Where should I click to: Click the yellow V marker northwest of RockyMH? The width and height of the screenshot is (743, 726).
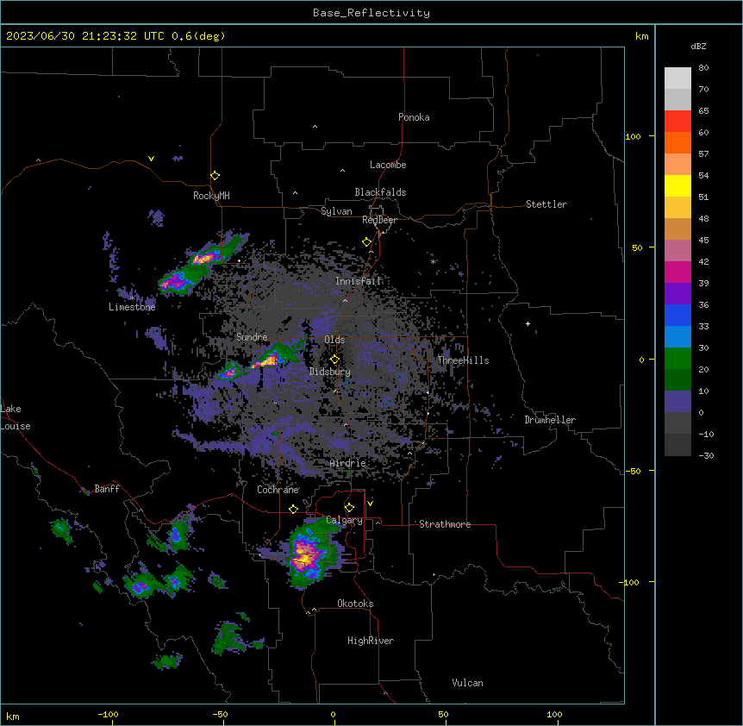pos(151,159)
